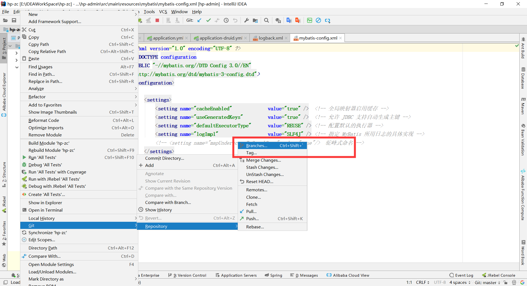Click the Git Update Project arrow icon
This screenshot has height=286, width=527.
pyautogui.click(x=200, y=20)
